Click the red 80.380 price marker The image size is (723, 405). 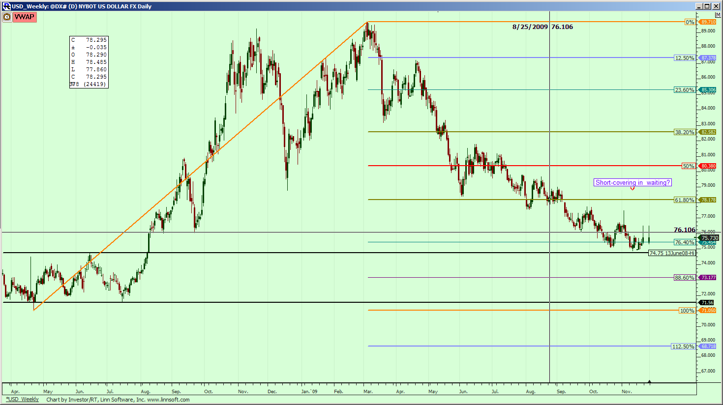click(708, 166)
